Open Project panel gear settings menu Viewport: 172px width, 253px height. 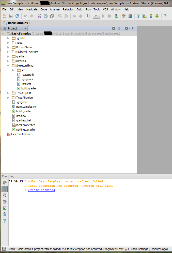[x=127, y=28]
